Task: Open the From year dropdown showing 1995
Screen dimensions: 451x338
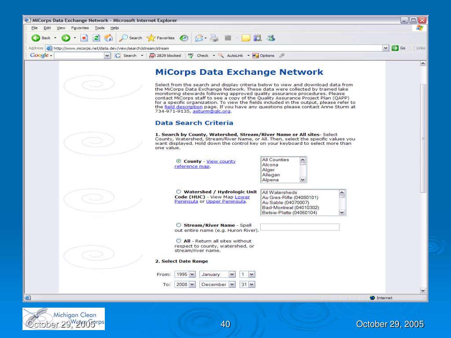Action: 185,275
